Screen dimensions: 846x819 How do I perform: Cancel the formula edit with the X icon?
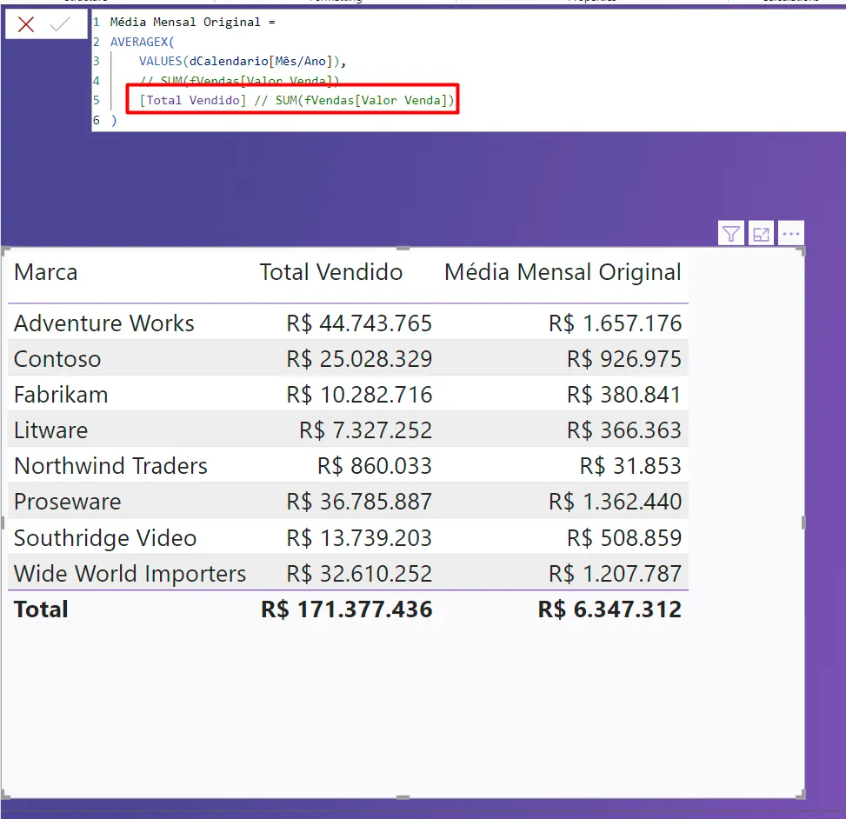click(x=26, y=24)
